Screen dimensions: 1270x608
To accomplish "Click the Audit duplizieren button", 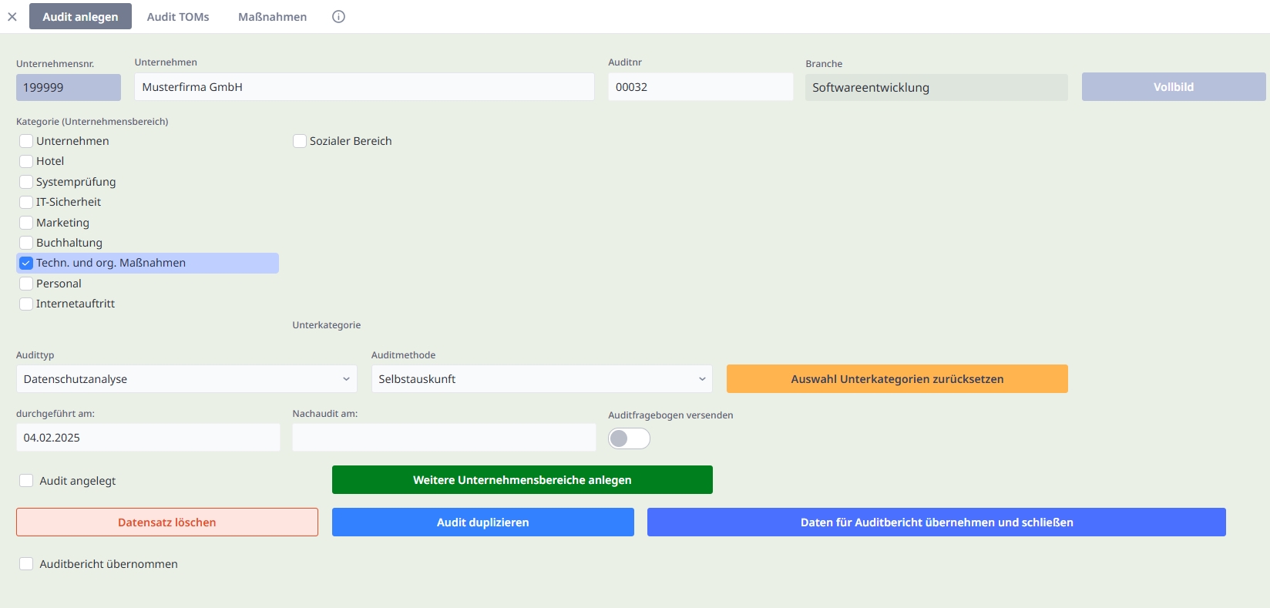I will click(483, 522).
